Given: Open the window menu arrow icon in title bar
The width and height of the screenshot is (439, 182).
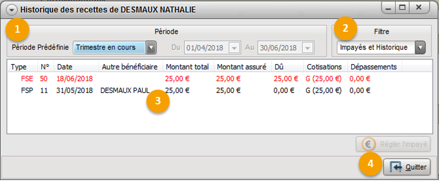Looking at the screenshot, I should tap(12, 10).
